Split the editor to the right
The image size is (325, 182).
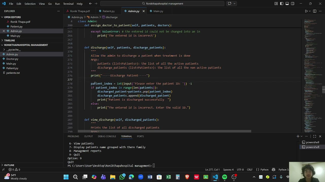315,11
